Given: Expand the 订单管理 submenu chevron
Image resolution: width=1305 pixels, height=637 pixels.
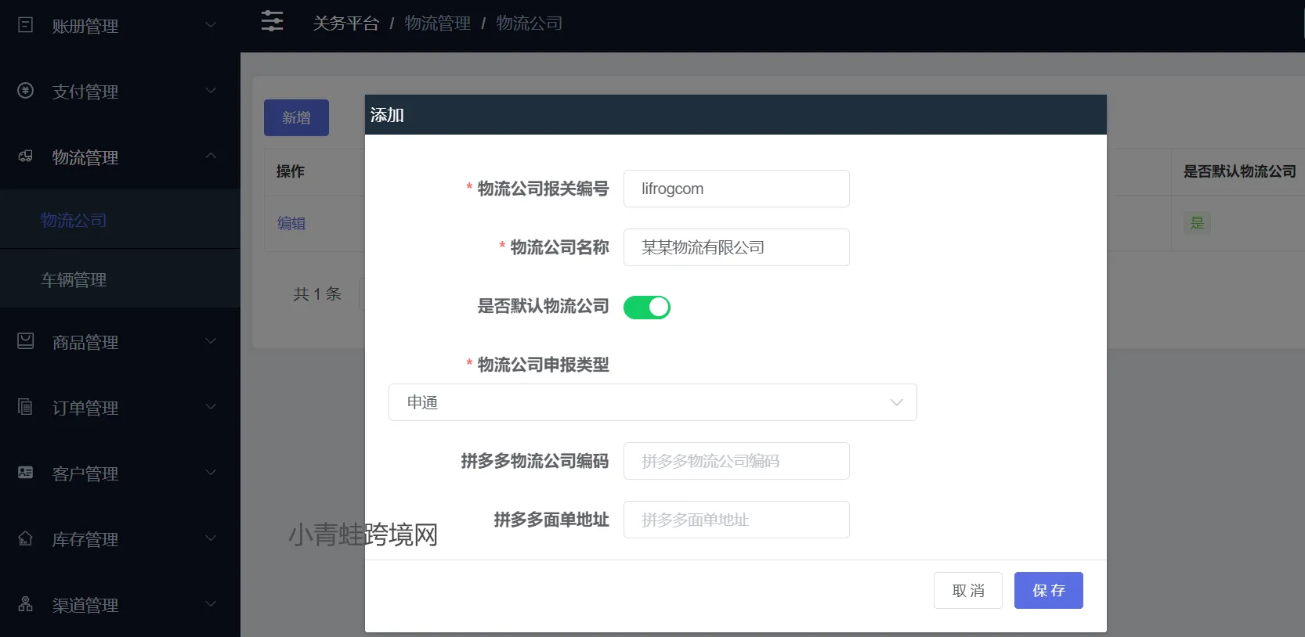Looking at the screenshot, I should pos(211,407).
